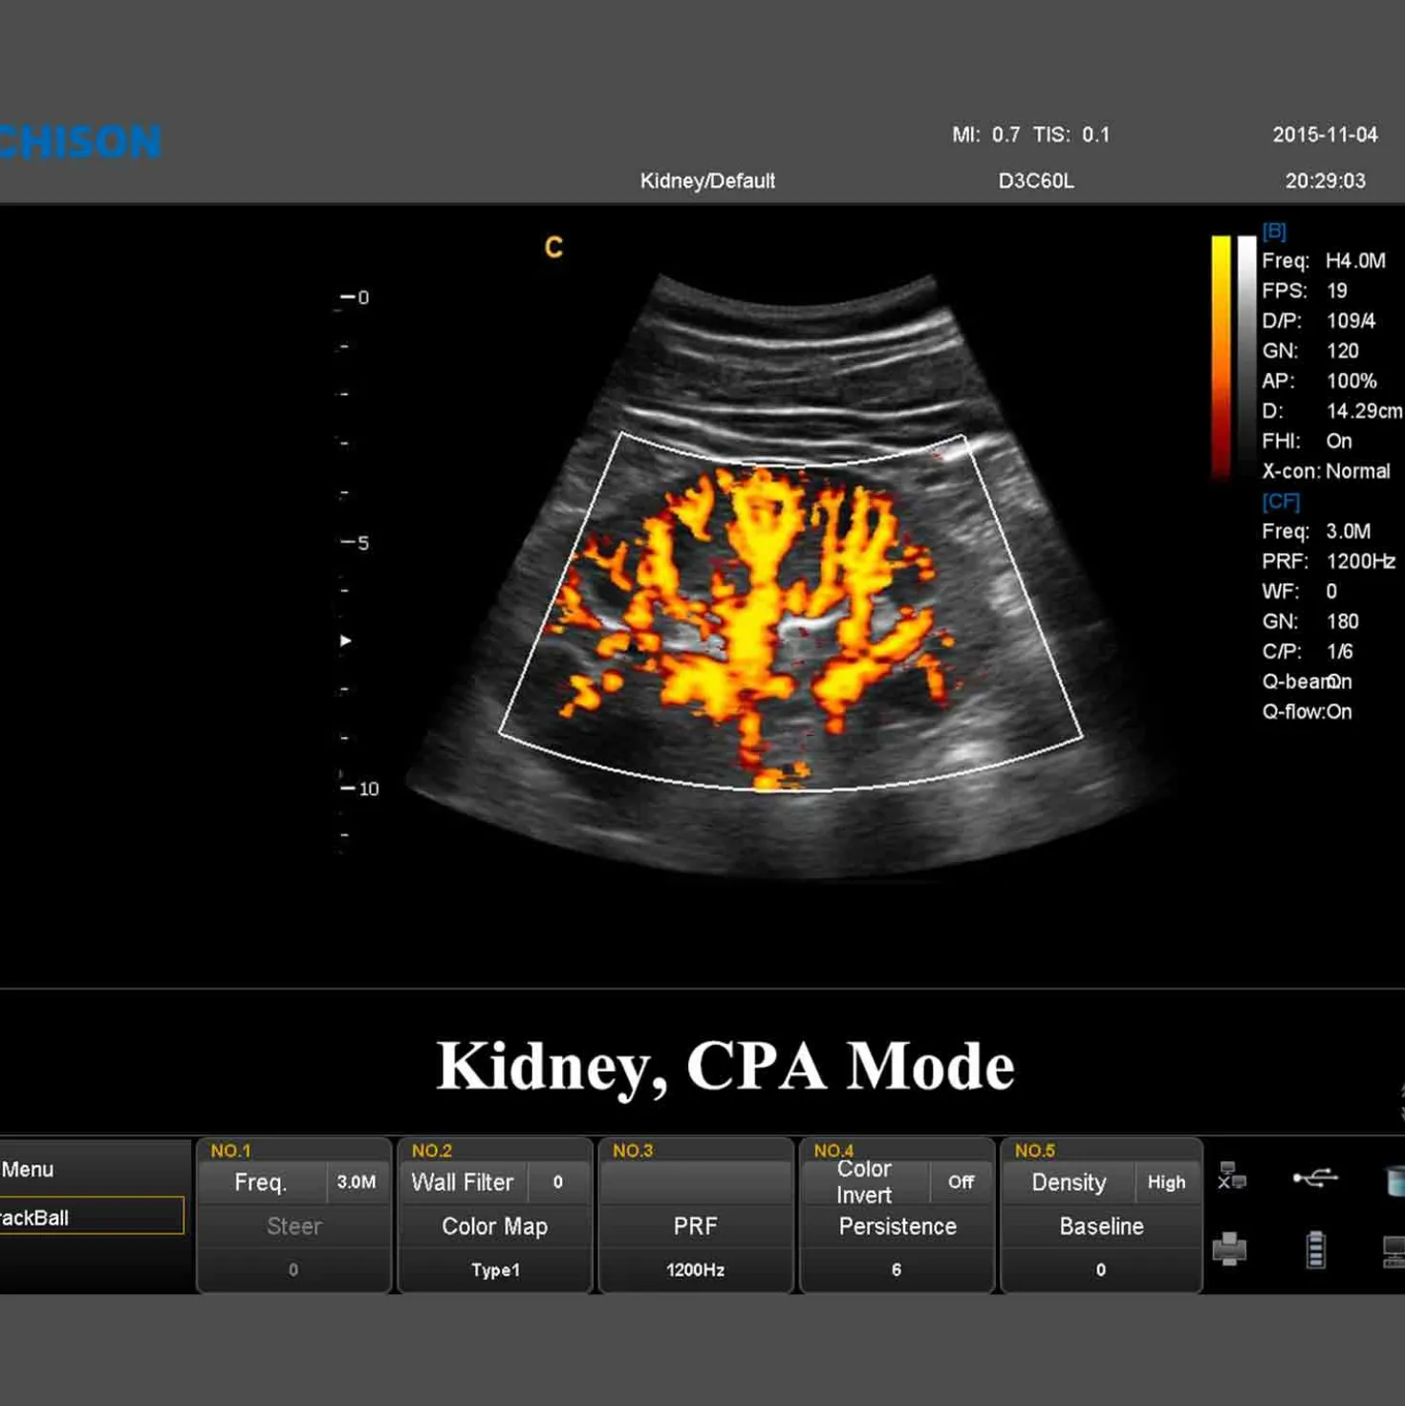Click the Kidney/Default preset label
1405x1406 pixels.
[x=707, y=181]
